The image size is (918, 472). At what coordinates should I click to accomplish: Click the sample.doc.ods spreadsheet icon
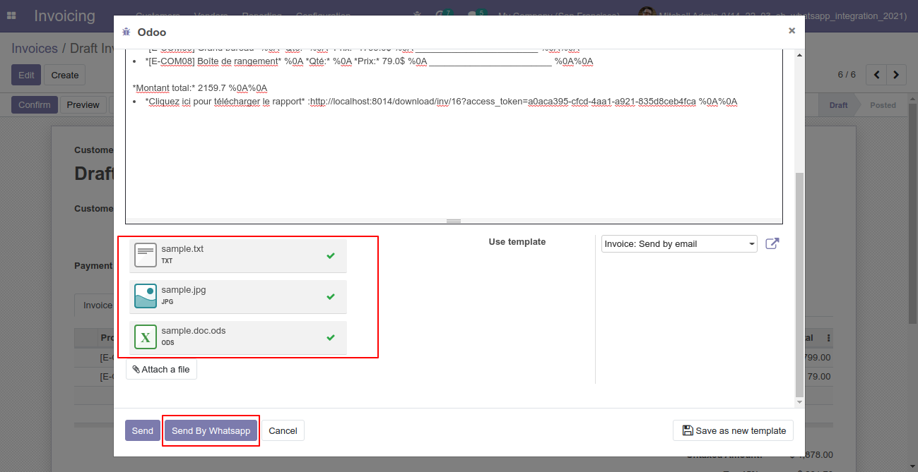146,337
